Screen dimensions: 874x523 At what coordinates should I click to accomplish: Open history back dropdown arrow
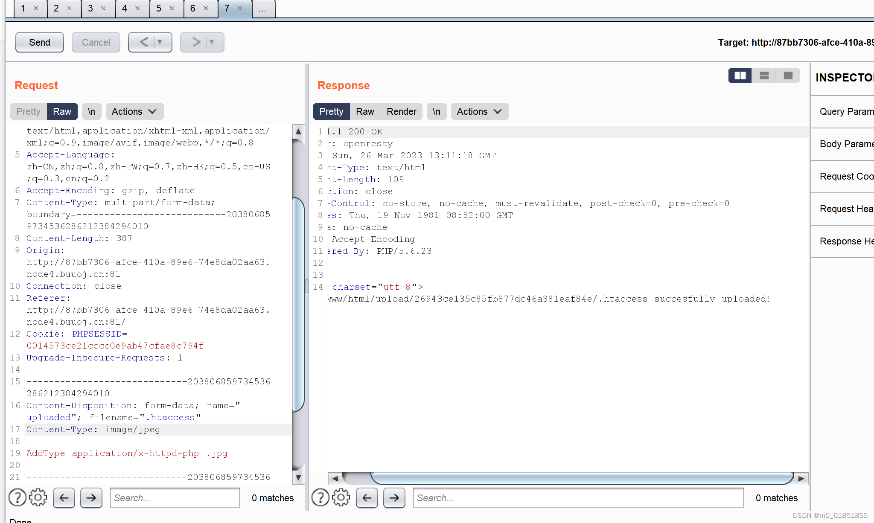pyautogui.click(x=160, y=42)
